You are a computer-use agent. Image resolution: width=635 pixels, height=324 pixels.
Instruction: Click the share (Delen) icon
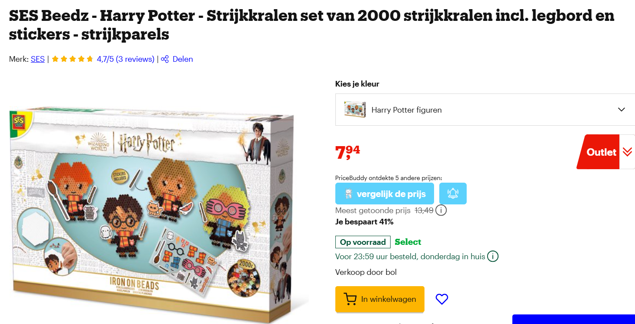[165, 59]
